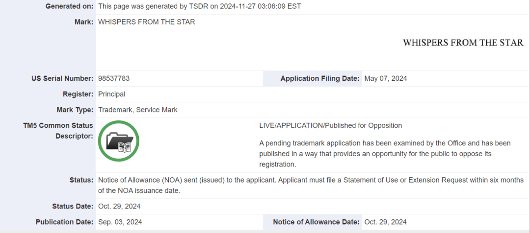Click the TSDR page generation timestamp text

point(200,6)
